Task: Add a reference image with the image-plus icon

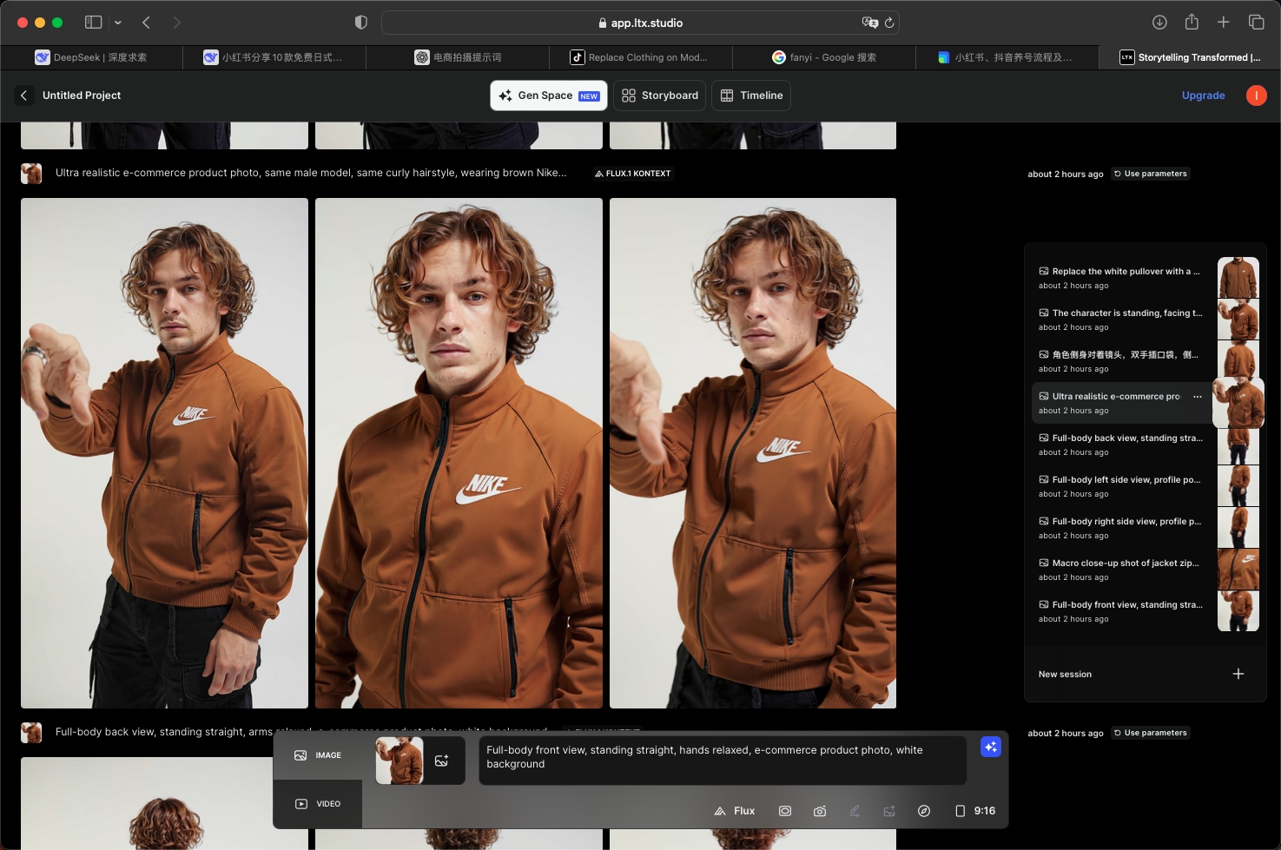Action: point(442,761)
